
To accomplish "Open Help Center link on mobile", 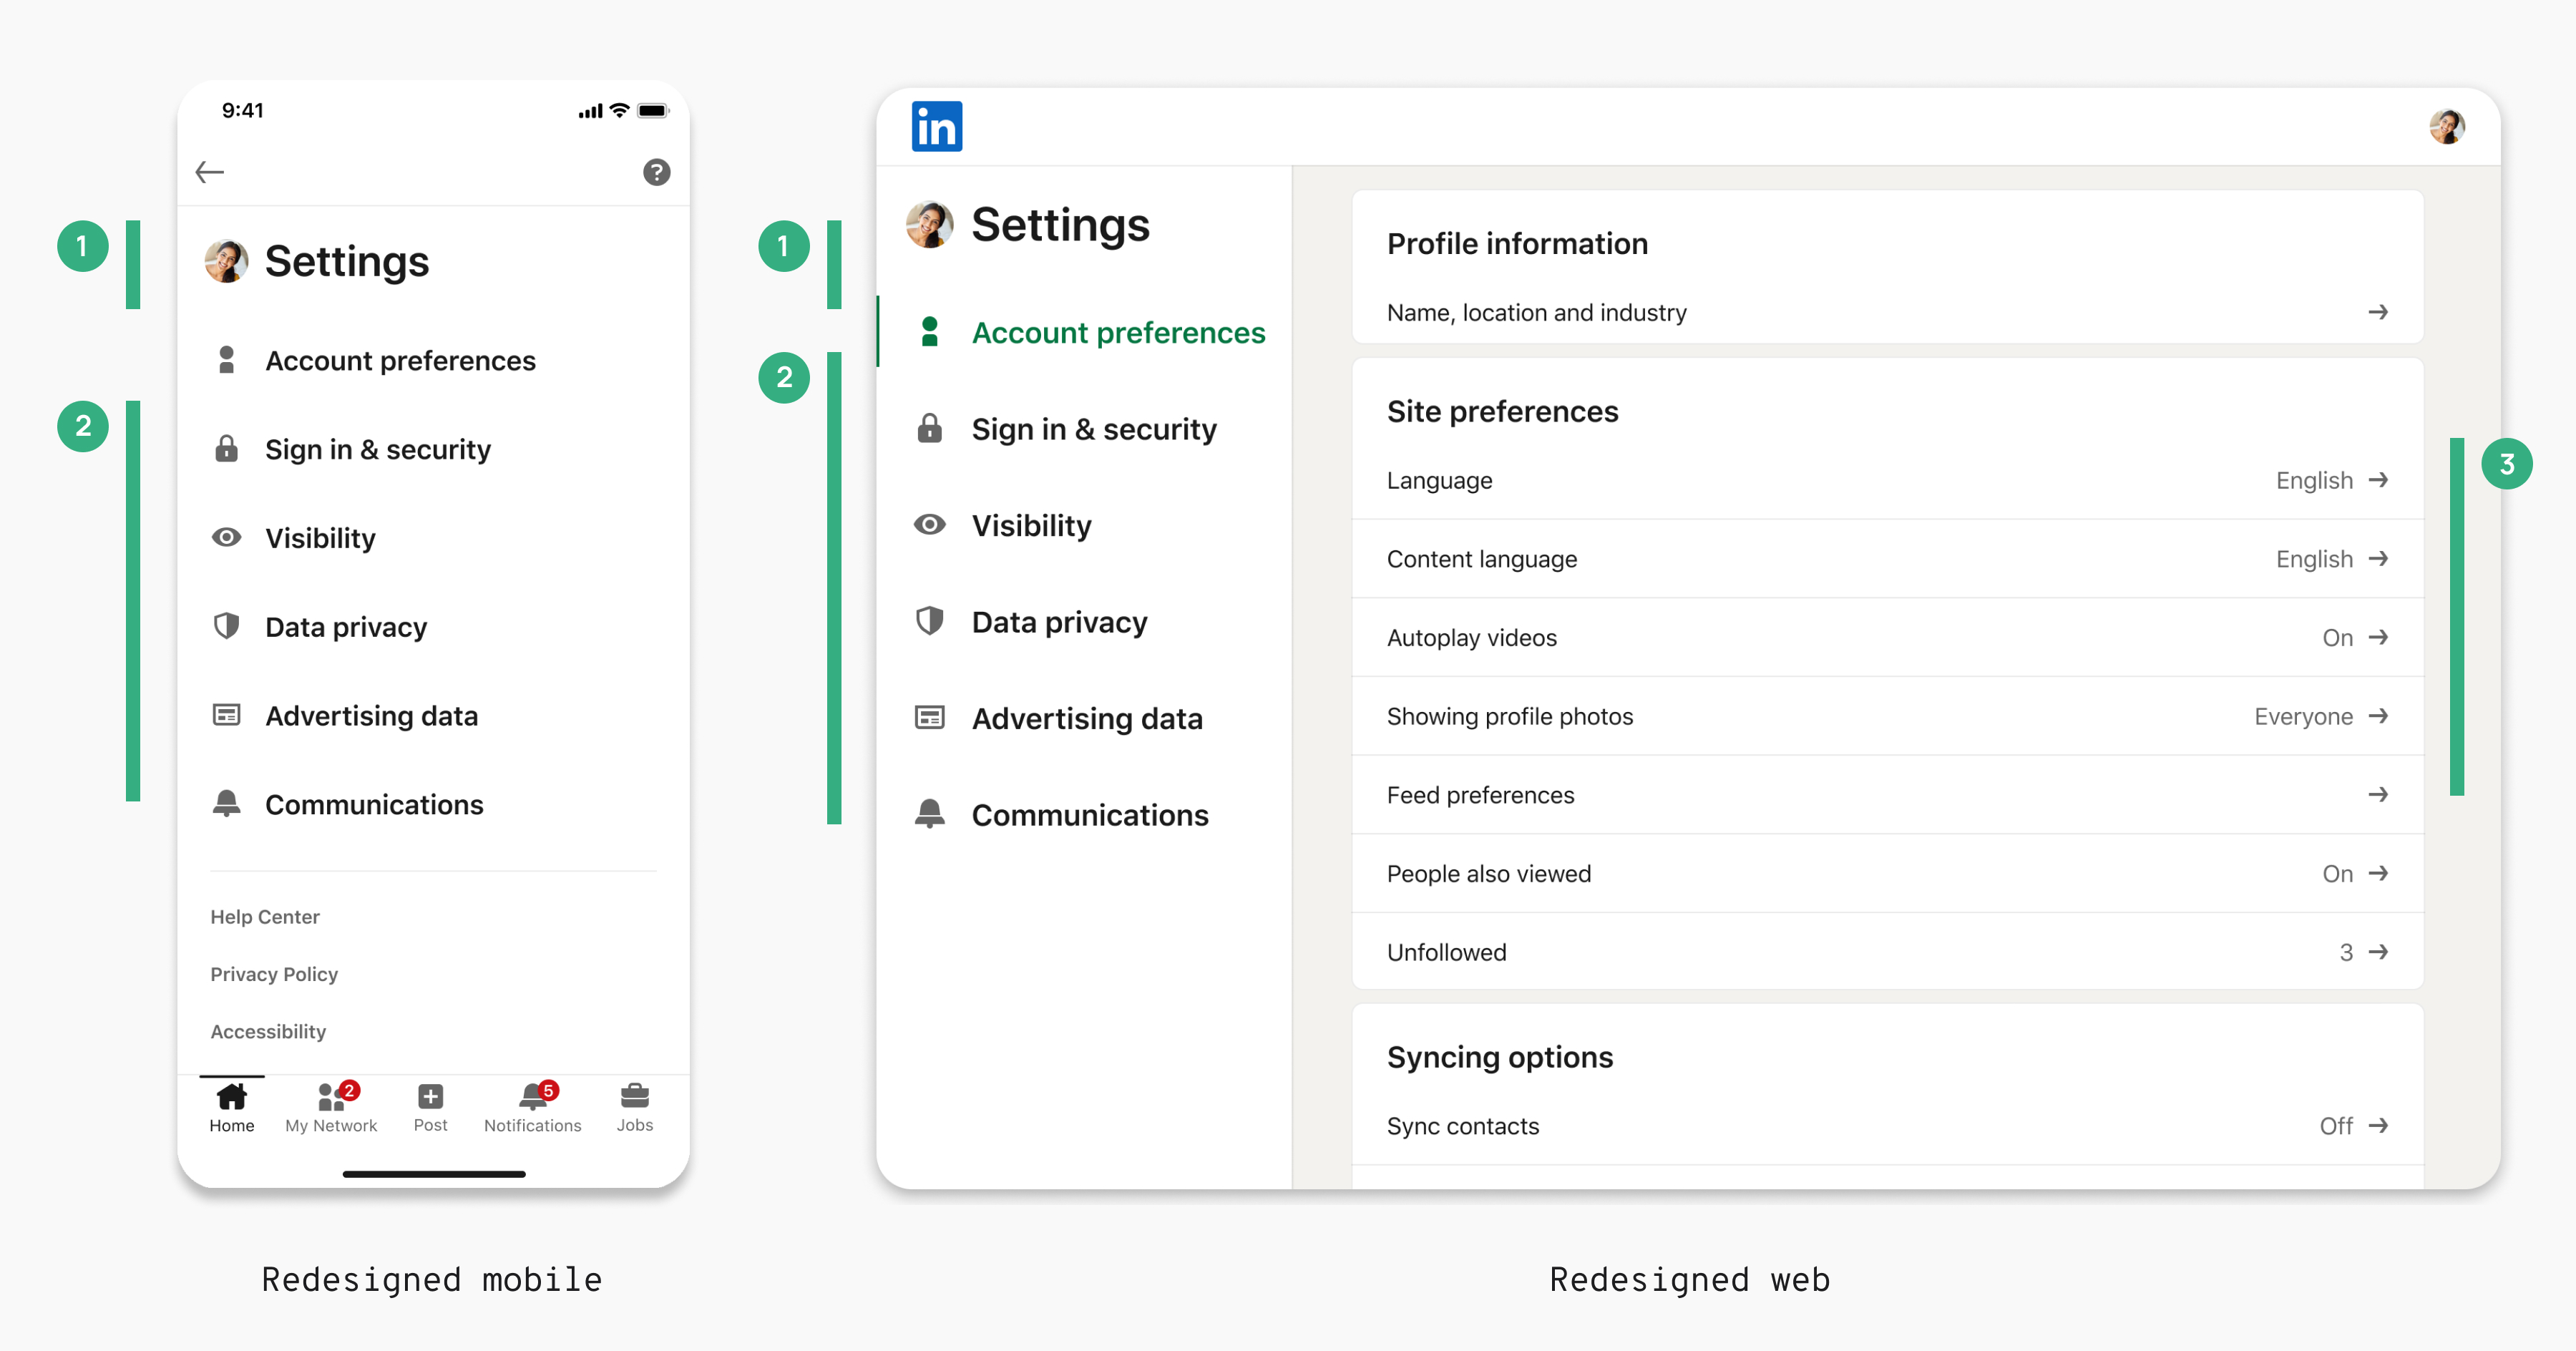I will click(x=265, y=916).
